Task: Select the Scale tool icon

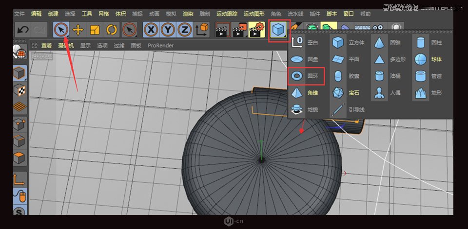Action: click(95, 30)
